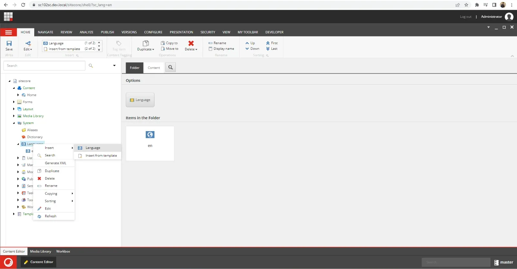This screenshot has width=517, height=269.
Task: Move item Up in sorting
Action: [250, 43]
